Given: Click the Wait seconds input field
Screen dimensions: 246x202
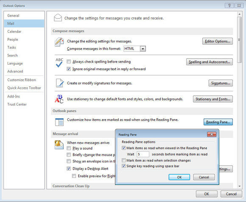Looking at the screenshot, I should pyautogui.click(x=143, y=154).
